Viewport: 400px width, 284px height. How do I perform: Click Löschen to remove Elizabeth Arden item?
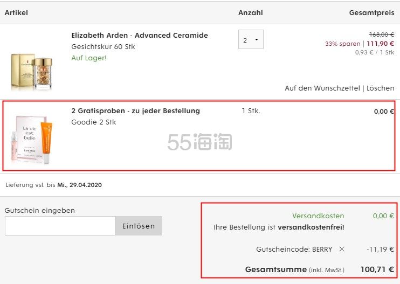click(380, 88)
